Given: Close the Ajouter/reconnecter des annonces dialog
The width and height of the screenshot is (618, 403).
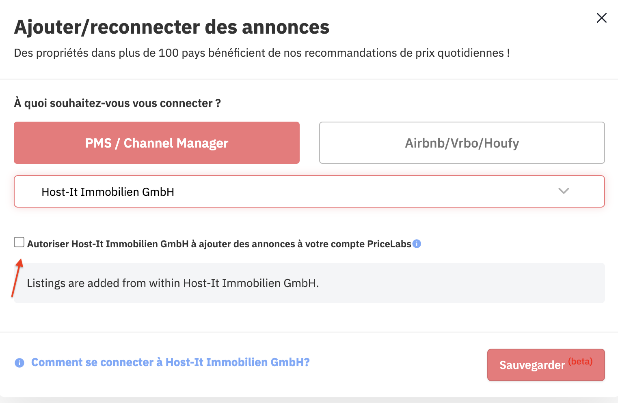Looking at the screenshot, I should coord(601,18).
